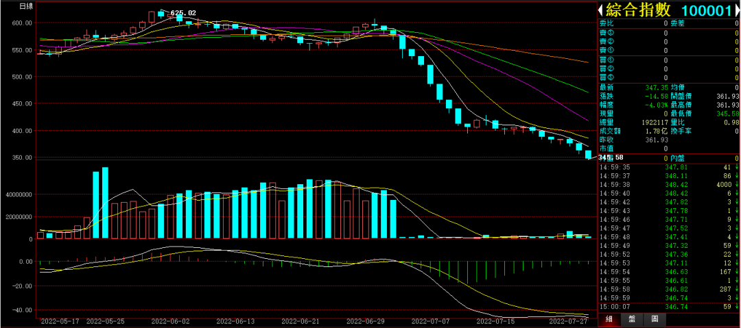Click the 內盤 label
Viewport: 741px width, 328px height.
(x=678, y=158)
